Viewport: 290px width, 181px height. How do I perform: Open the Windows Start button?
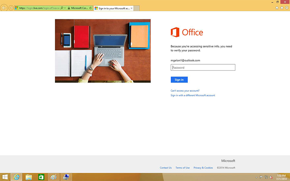coord(5,177)
